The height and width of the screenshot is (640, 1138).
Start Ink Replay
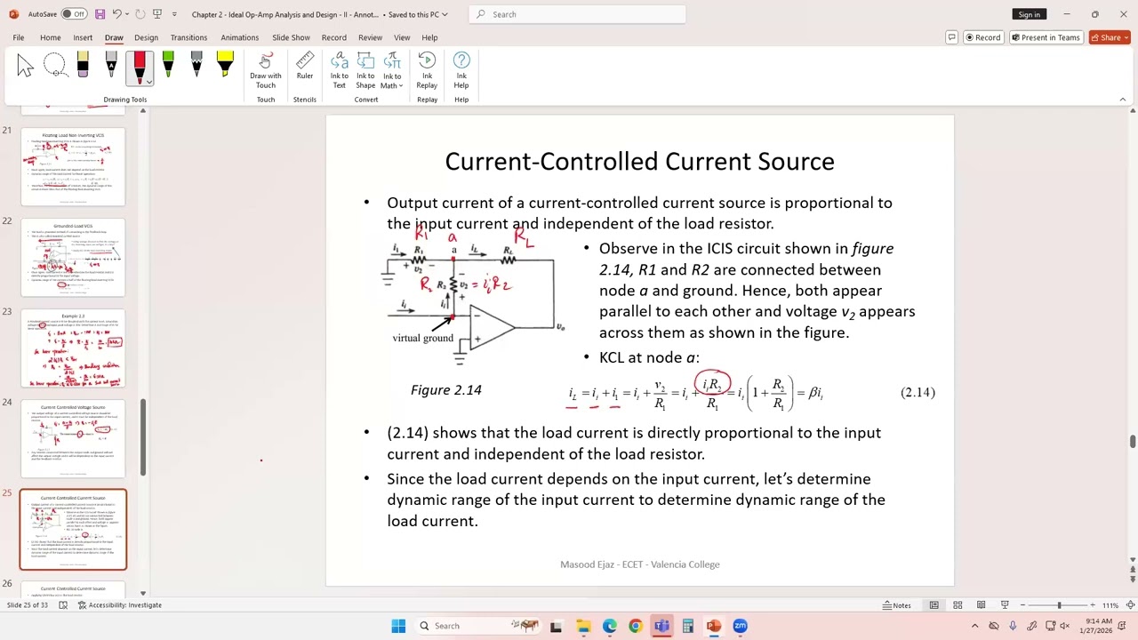click(x=427, y=70)
